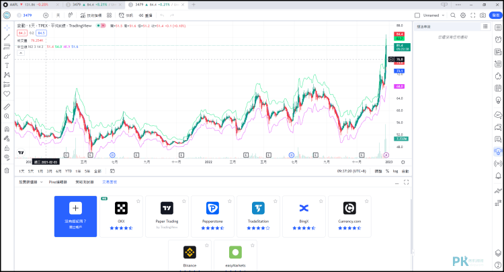The image size is (504, 272).
Task: Select the 6月 date range
Action: pos(58,171)
